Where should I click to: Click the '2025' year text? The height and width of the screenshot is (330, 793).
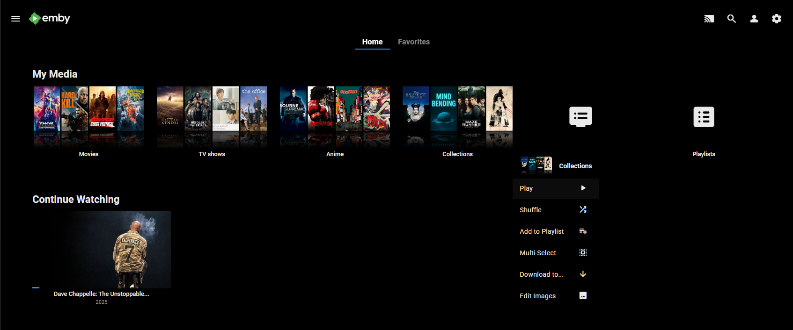tap(102, 302)
